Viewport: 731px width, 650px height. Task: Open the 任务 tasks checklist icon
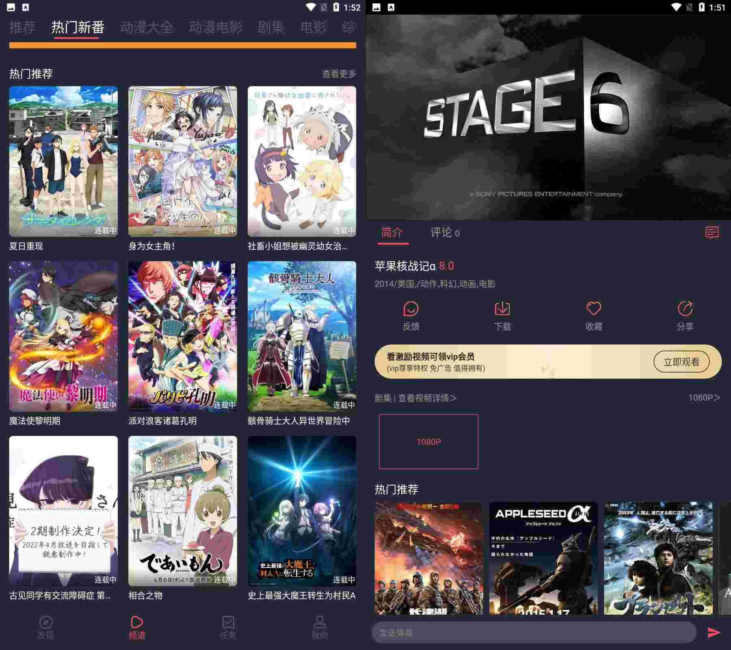click(x=228, y=622)
